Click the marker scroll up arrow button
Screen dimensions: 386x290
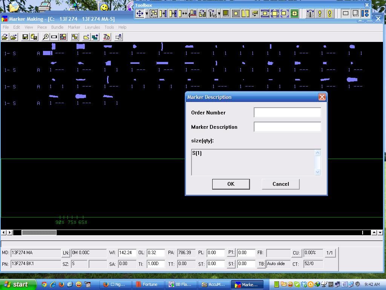[x=374, y=233]
